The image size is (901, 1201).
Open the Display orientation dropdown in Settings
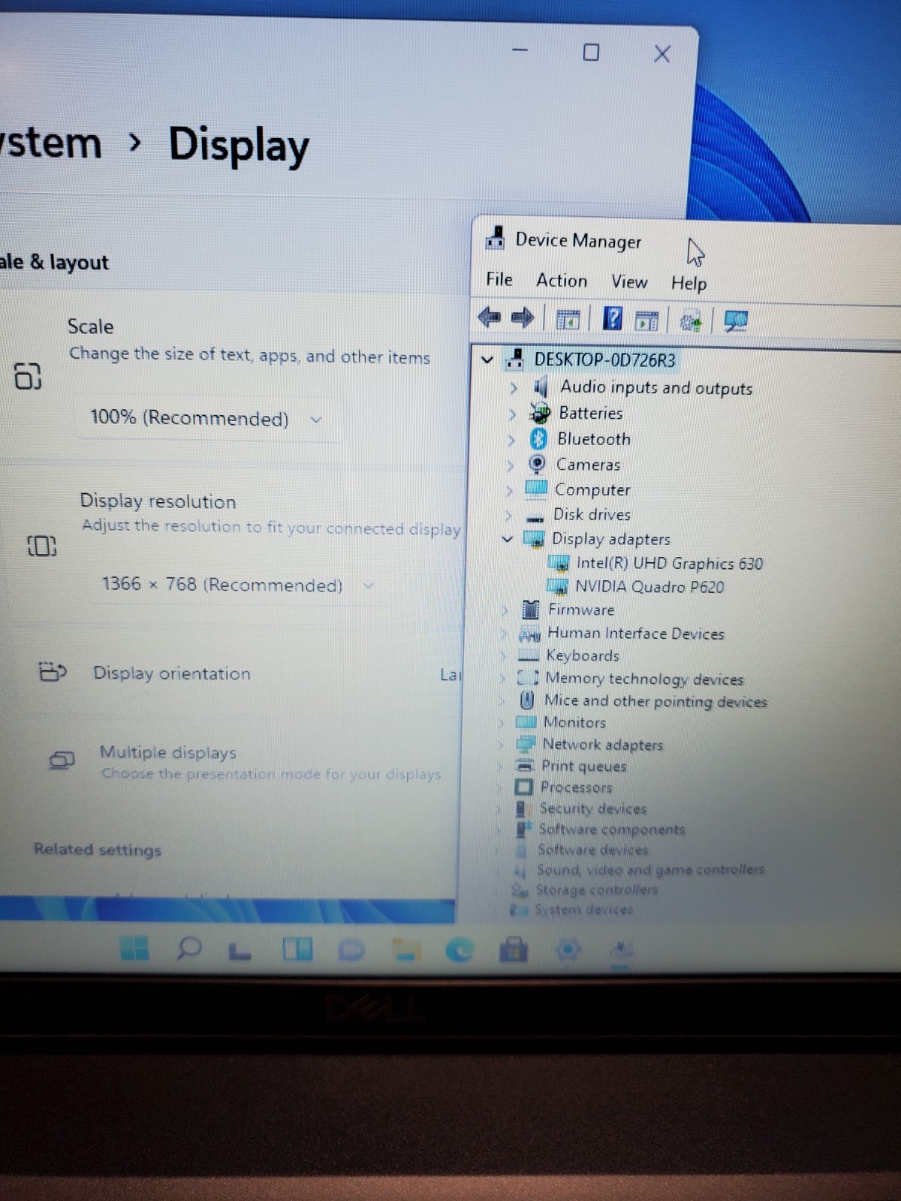449,675
